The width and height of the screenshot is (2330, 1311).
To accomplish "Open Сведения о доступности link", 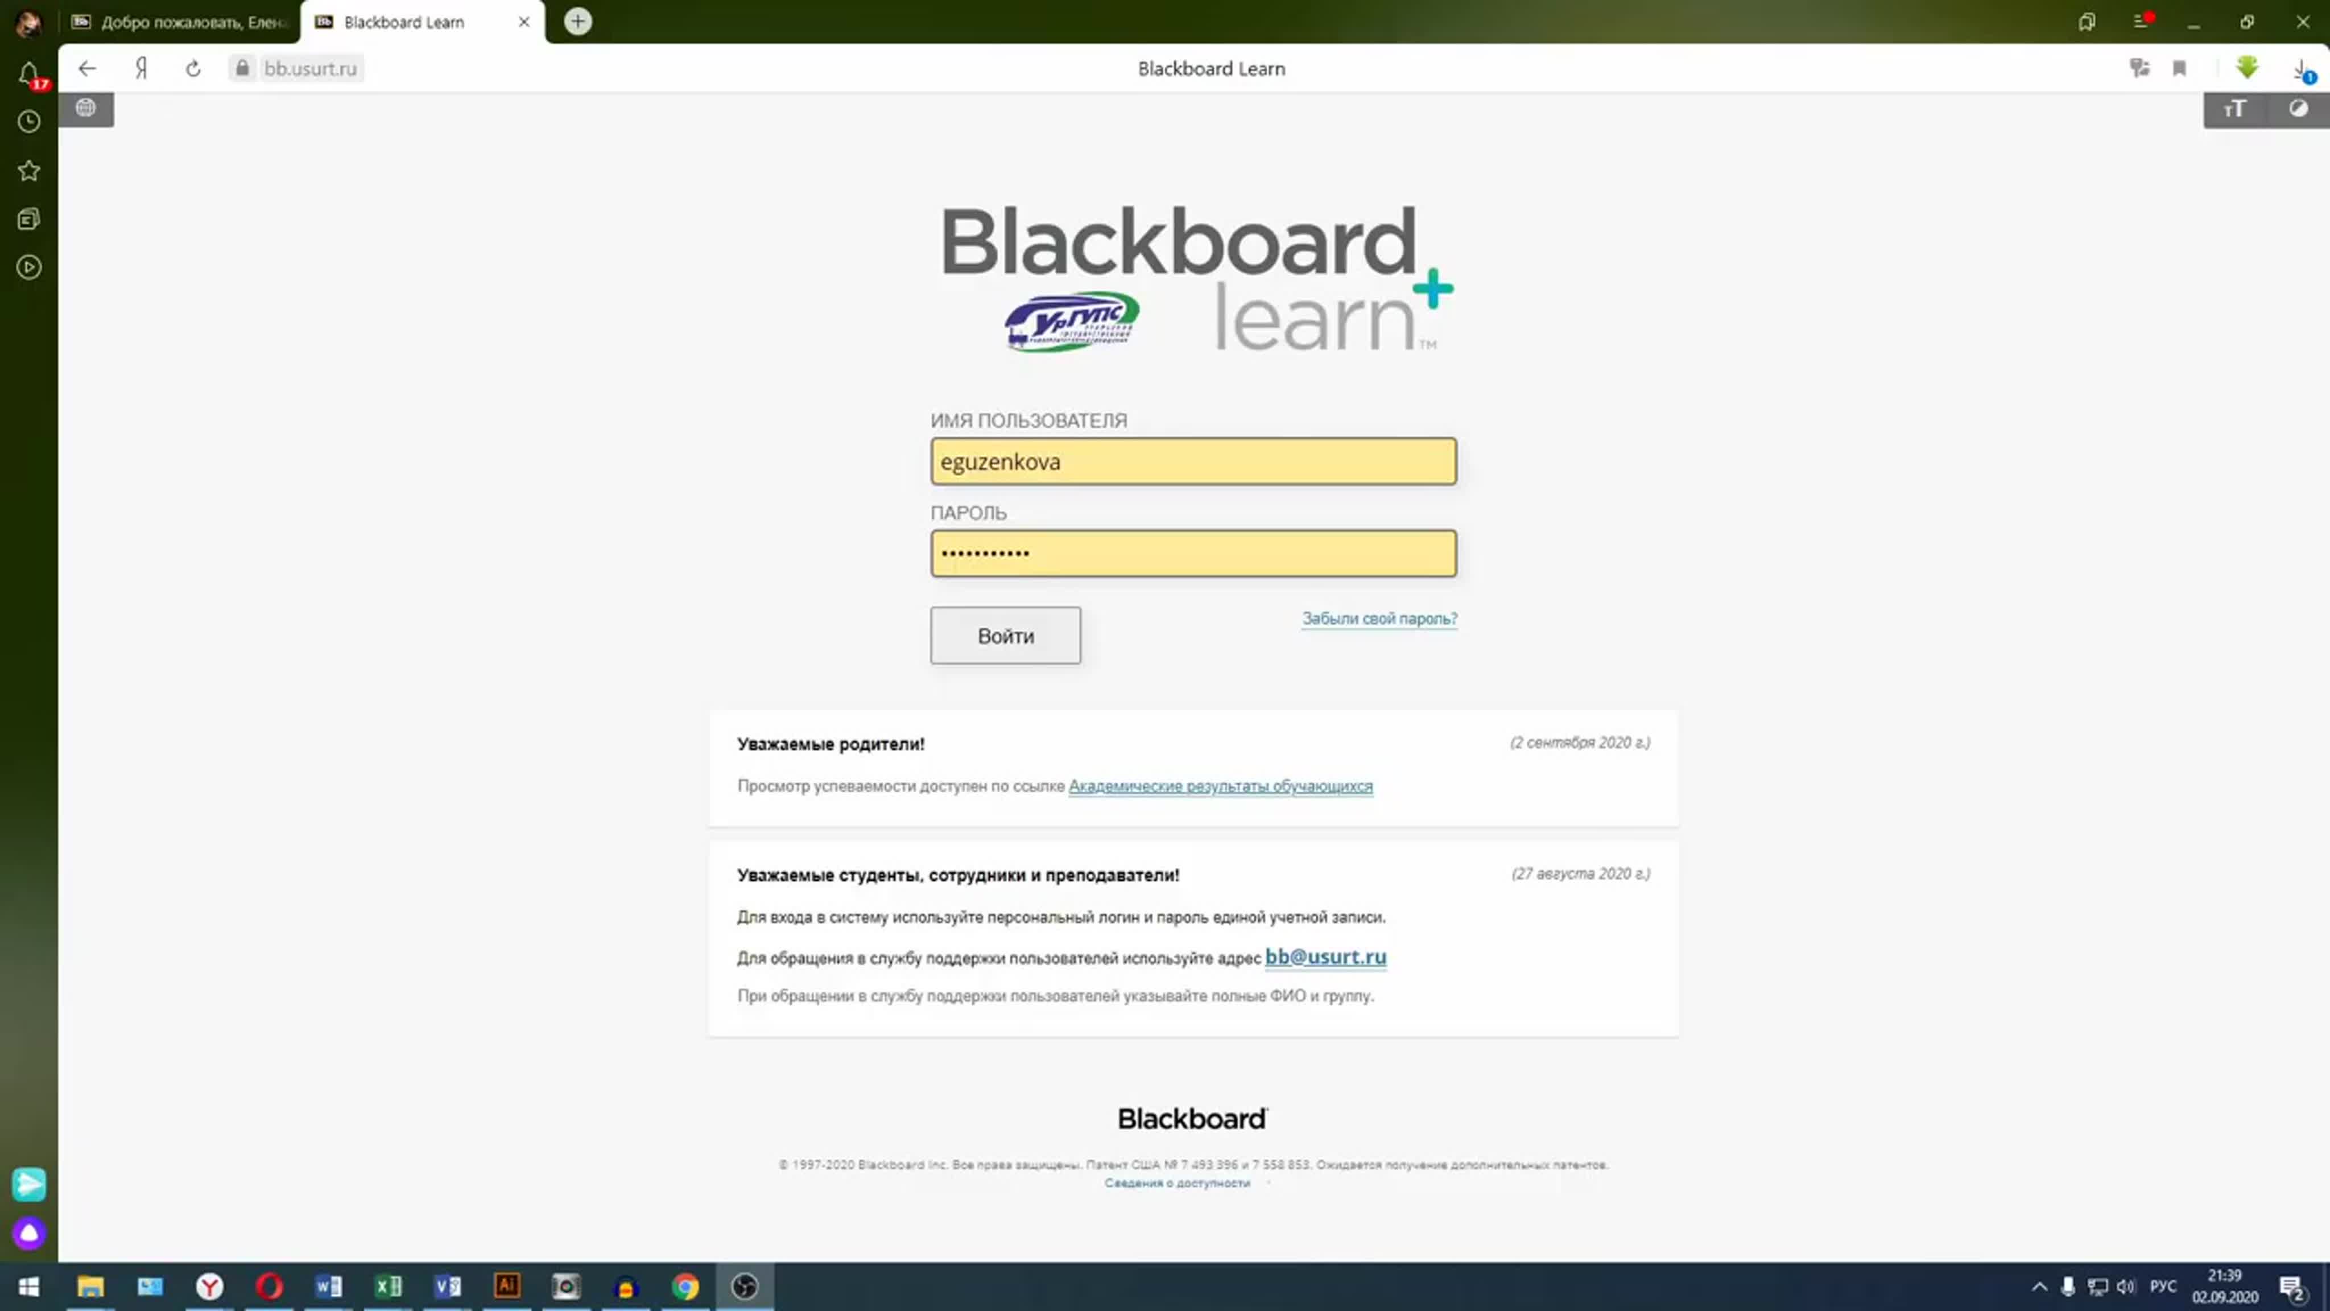I will pos(1177,1182).
